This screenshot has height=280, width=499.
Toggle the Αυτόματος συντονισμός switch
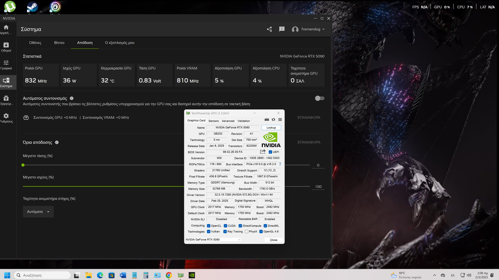click(320, 98)
